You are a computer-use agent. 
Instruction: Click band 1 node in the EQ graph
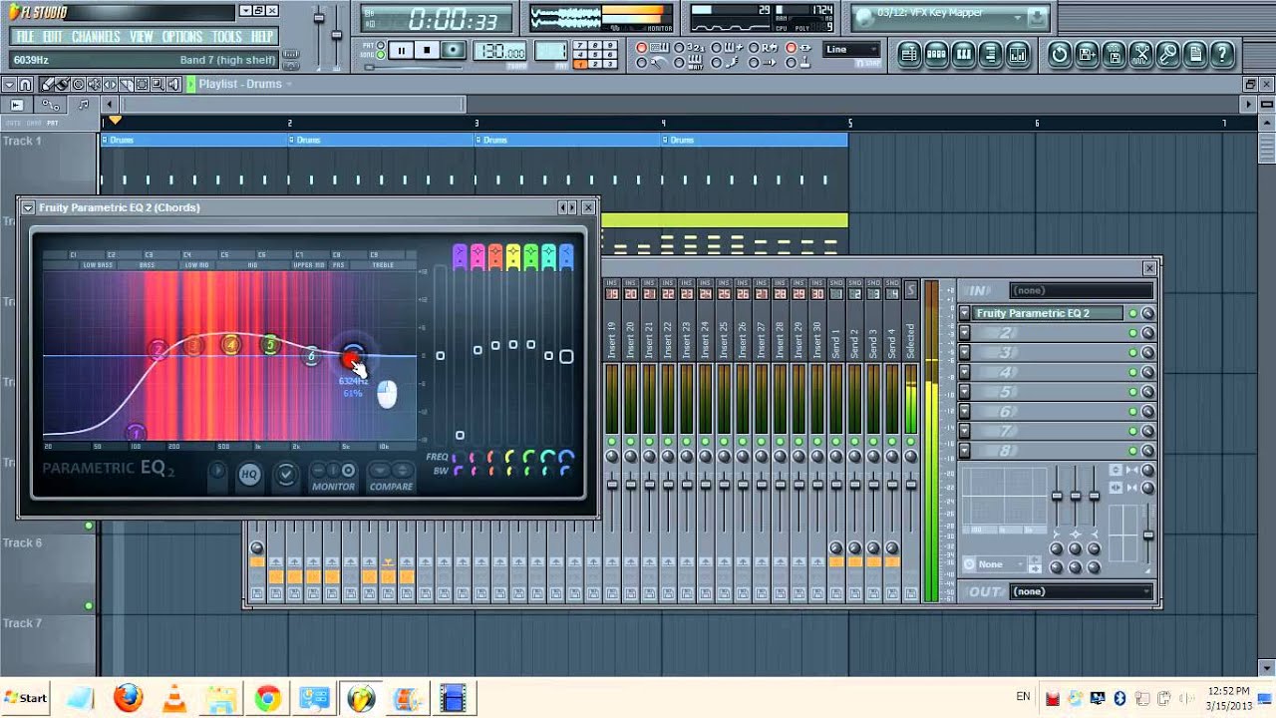point(136,432)
